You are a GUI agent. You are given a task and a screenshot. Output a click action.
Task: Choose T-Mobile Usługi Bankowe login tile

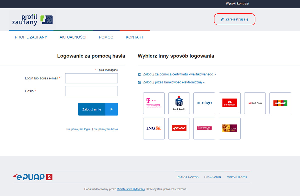point(154,103)
